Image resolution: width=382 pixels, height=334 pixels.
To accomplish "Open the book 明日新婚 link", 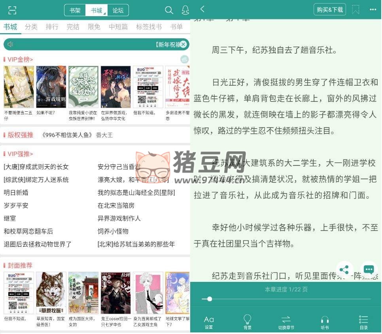I will [x=16, y=193].
